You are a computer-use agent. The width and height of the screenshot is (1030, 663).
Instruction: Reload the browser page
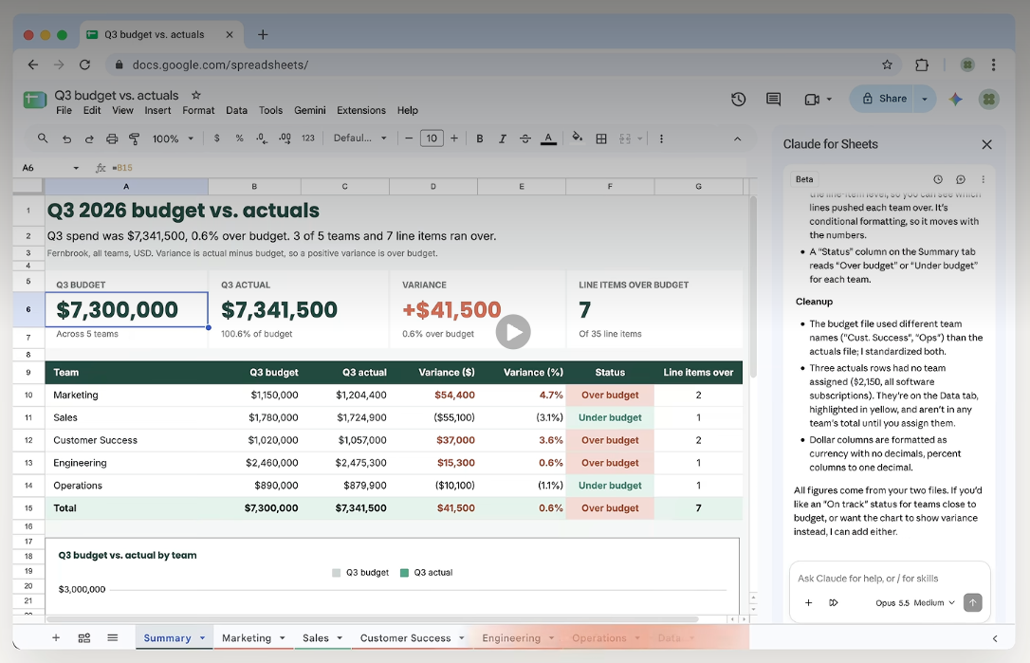pyautogui.click(x=84, y=64)
